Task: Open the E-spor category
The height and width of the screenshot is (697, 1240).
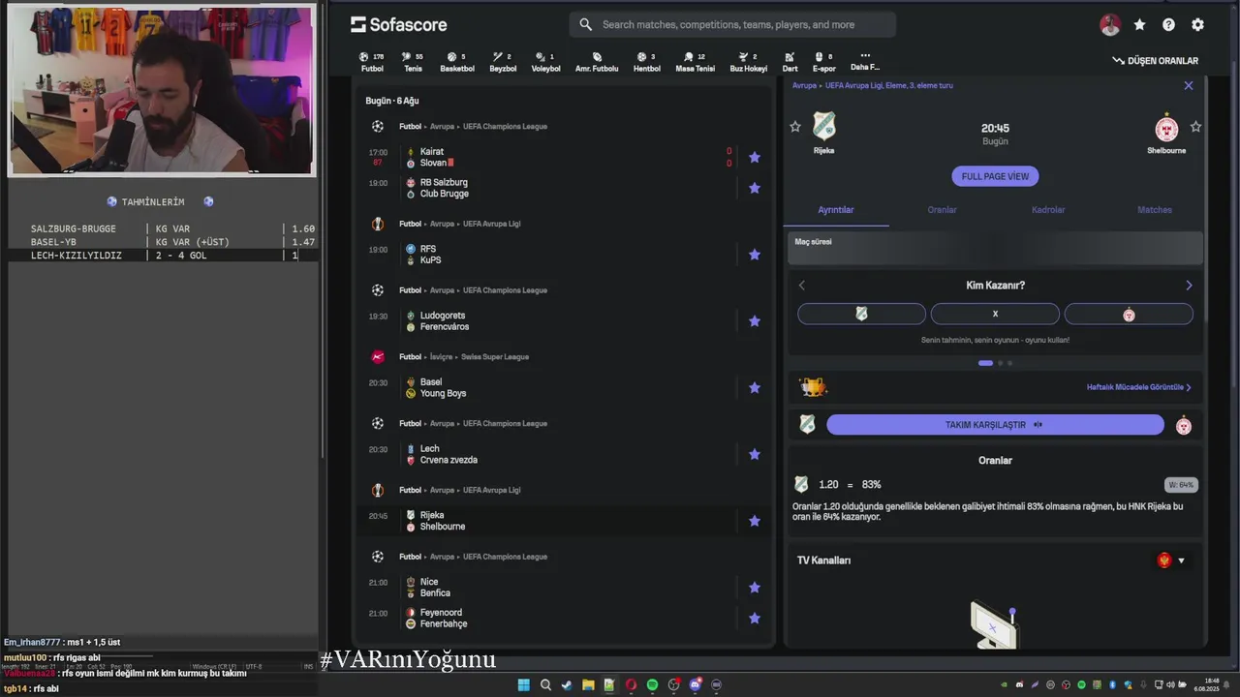Action: coord(823,62)
